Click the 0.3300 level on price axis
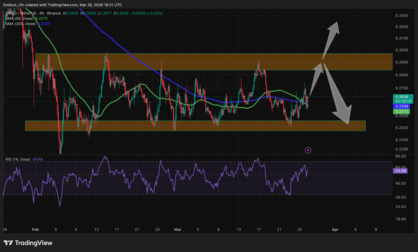This screenshot has width=418, height=252. tap(401, 16)
